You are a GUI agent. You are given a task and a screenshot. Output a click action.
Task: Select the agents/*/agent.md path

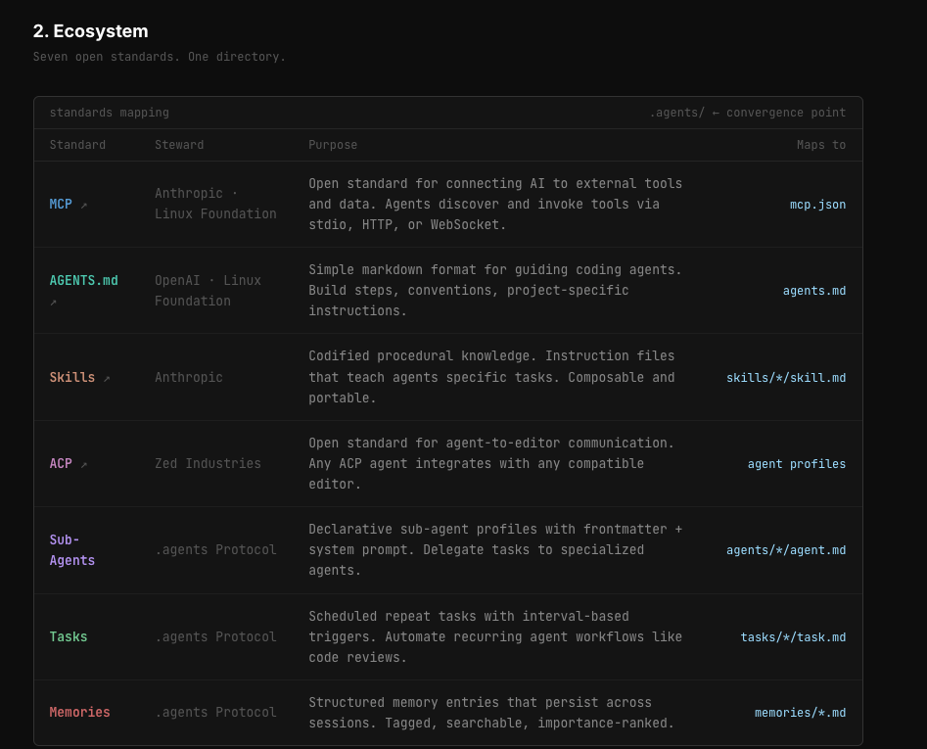tap(785, 550)
